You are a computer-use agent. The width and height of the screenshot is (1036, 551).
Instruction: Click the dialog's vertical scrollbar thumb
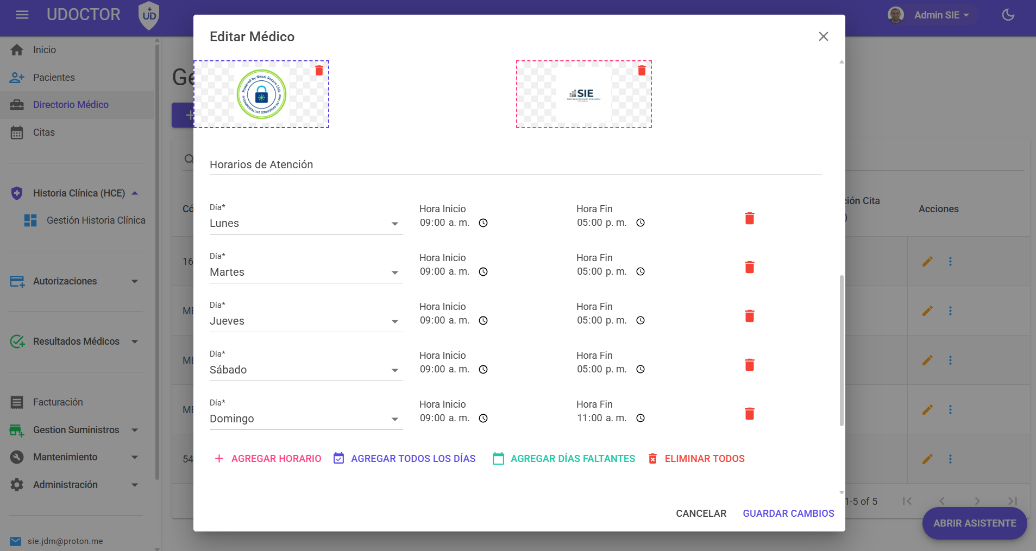point(842,350)
